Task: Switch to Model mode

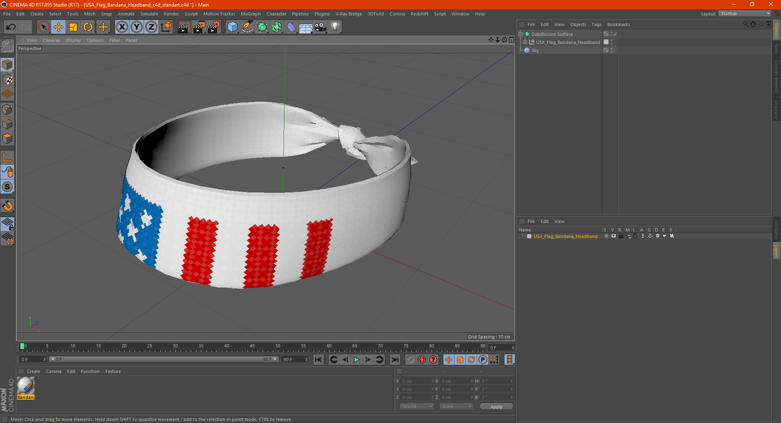Action: point(7,65)
